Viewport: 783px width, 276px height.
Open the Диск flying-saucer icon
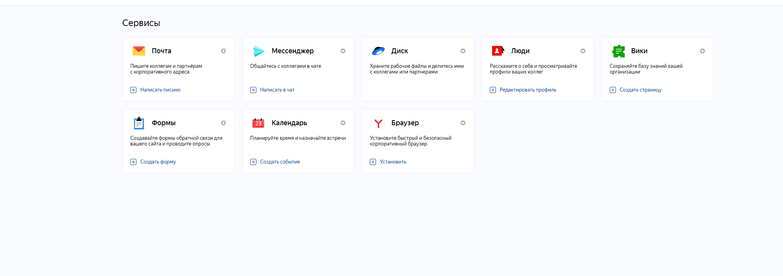click(378, 51)
